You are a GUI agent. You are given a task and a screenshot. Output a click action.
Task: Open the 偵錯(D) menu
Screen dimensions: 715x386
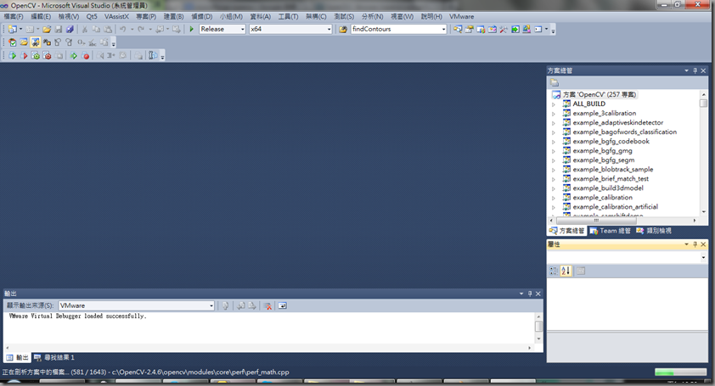click(201, 16)
